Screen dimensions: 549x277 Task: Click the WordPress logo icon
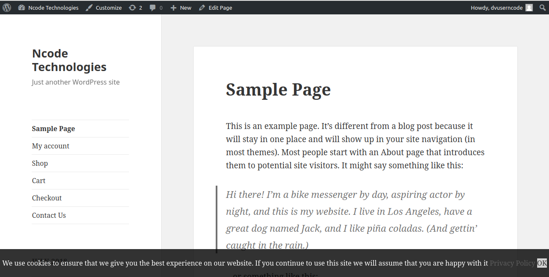[7, 8]
